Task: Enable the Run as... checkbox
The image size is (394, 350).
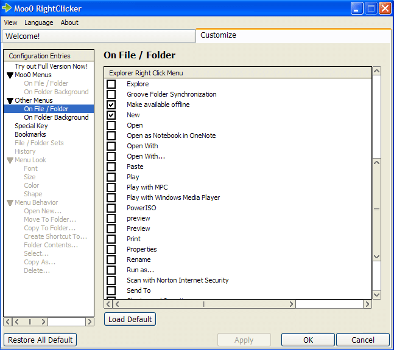Action: pos(111,270)
